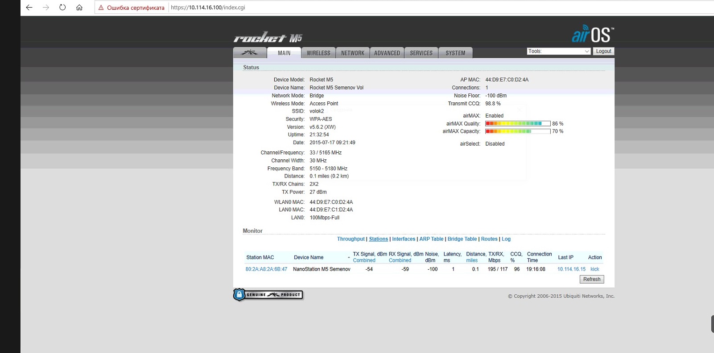Select uptime value 21:32:54

pos(319,134)
